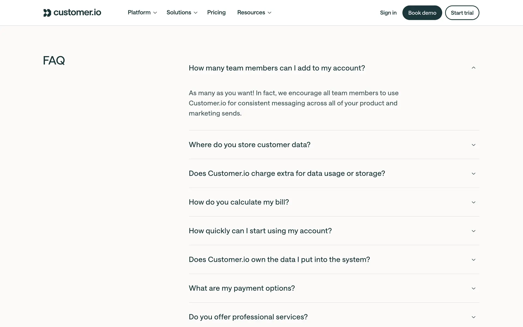Click chevron next to payment options question
This screenshot has height=327, width=523.
pos(473,288)
